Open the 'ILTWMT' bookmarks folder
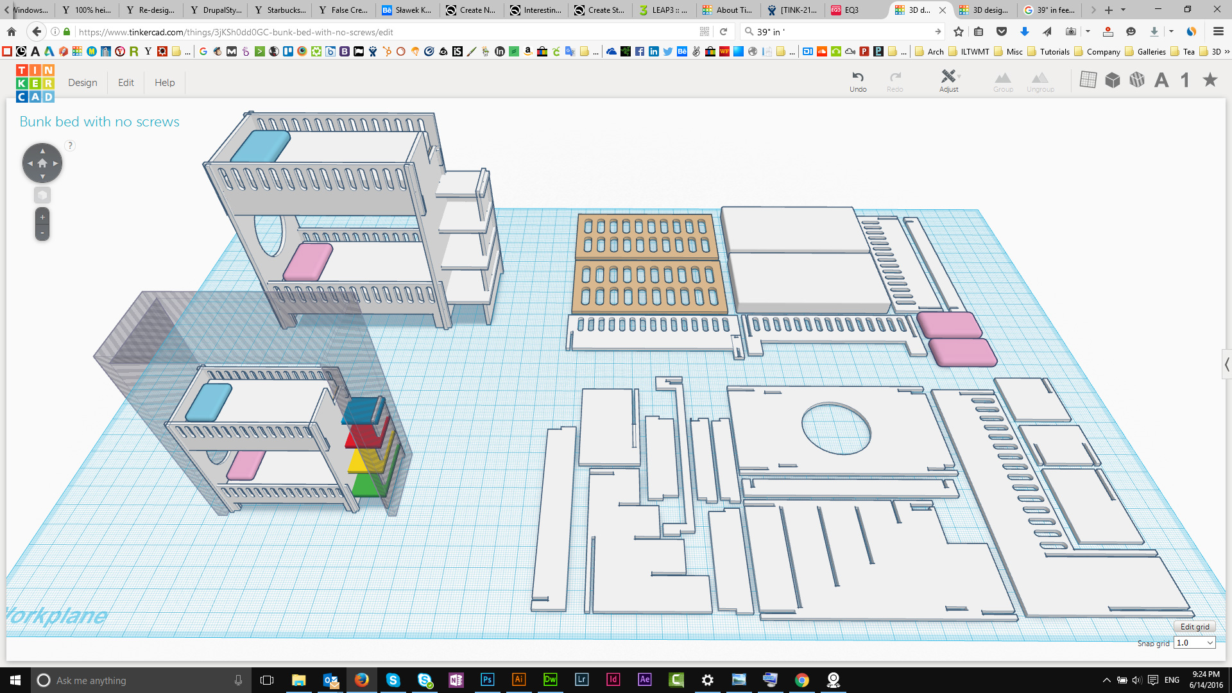This screenshot has width=1232, height=693. 969,51
